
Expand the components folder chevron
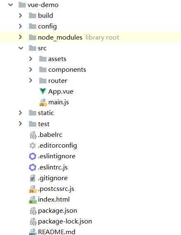point(31,70)
